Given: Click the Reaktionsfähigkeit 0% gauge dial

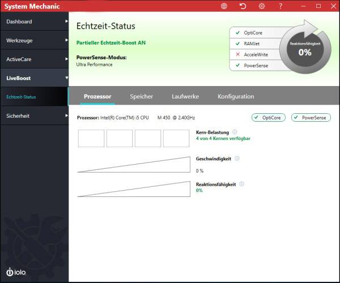Looking at the screenshot, I should [305, 49].
